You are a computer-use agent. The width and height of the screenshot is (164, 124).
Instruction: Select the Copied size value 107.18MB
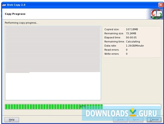(x=132, y=29)
